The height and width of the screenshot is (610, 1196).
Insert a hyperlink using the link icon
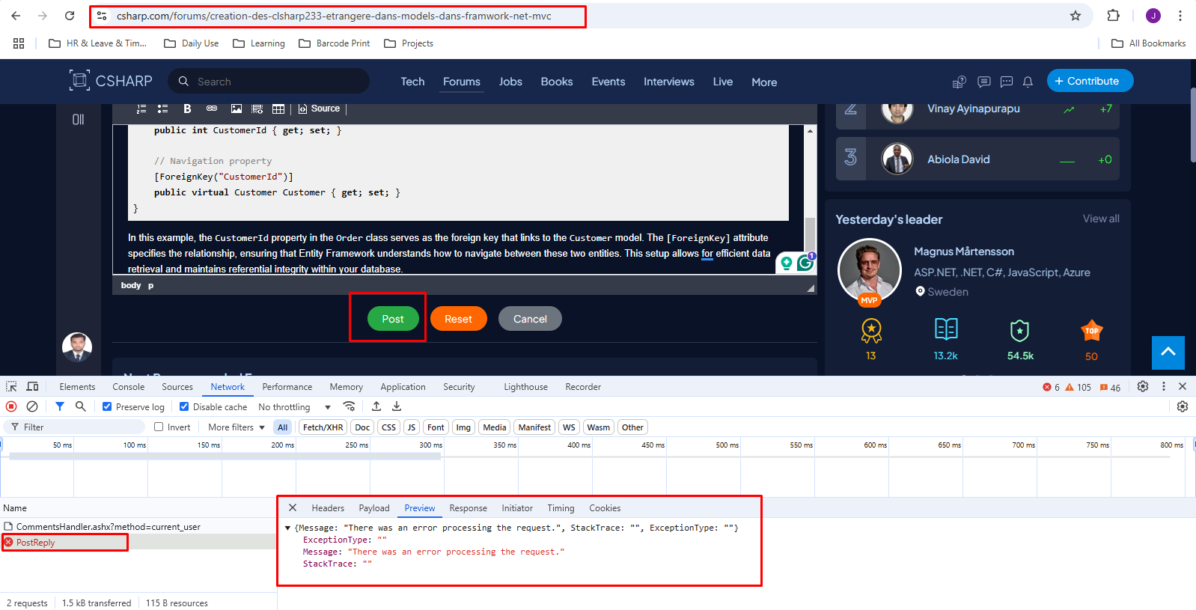pos(212,109)
